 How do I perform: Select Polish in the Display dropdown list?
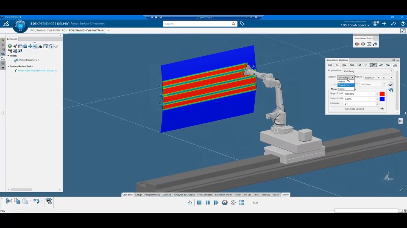tap(346, 81)
